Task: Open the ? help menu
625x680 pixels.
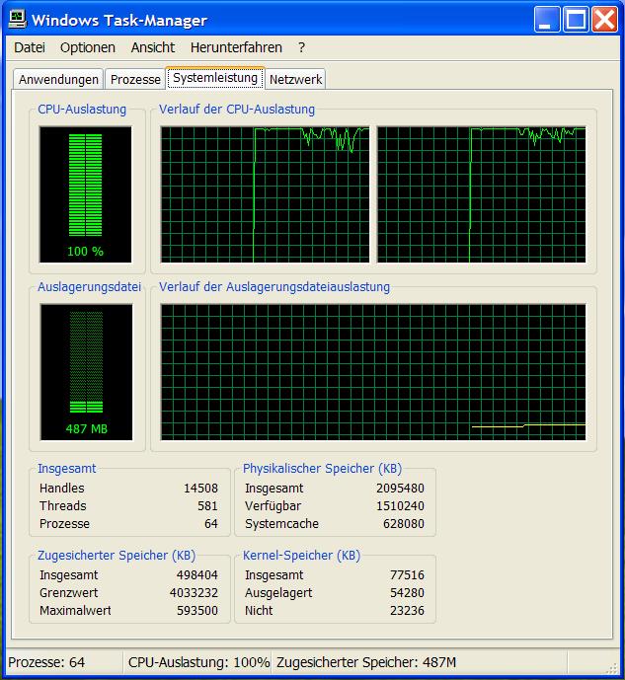Action: (x=301, y=47)
